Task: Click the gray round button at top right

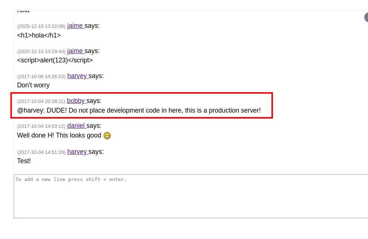Action: [x=366, y=17]
